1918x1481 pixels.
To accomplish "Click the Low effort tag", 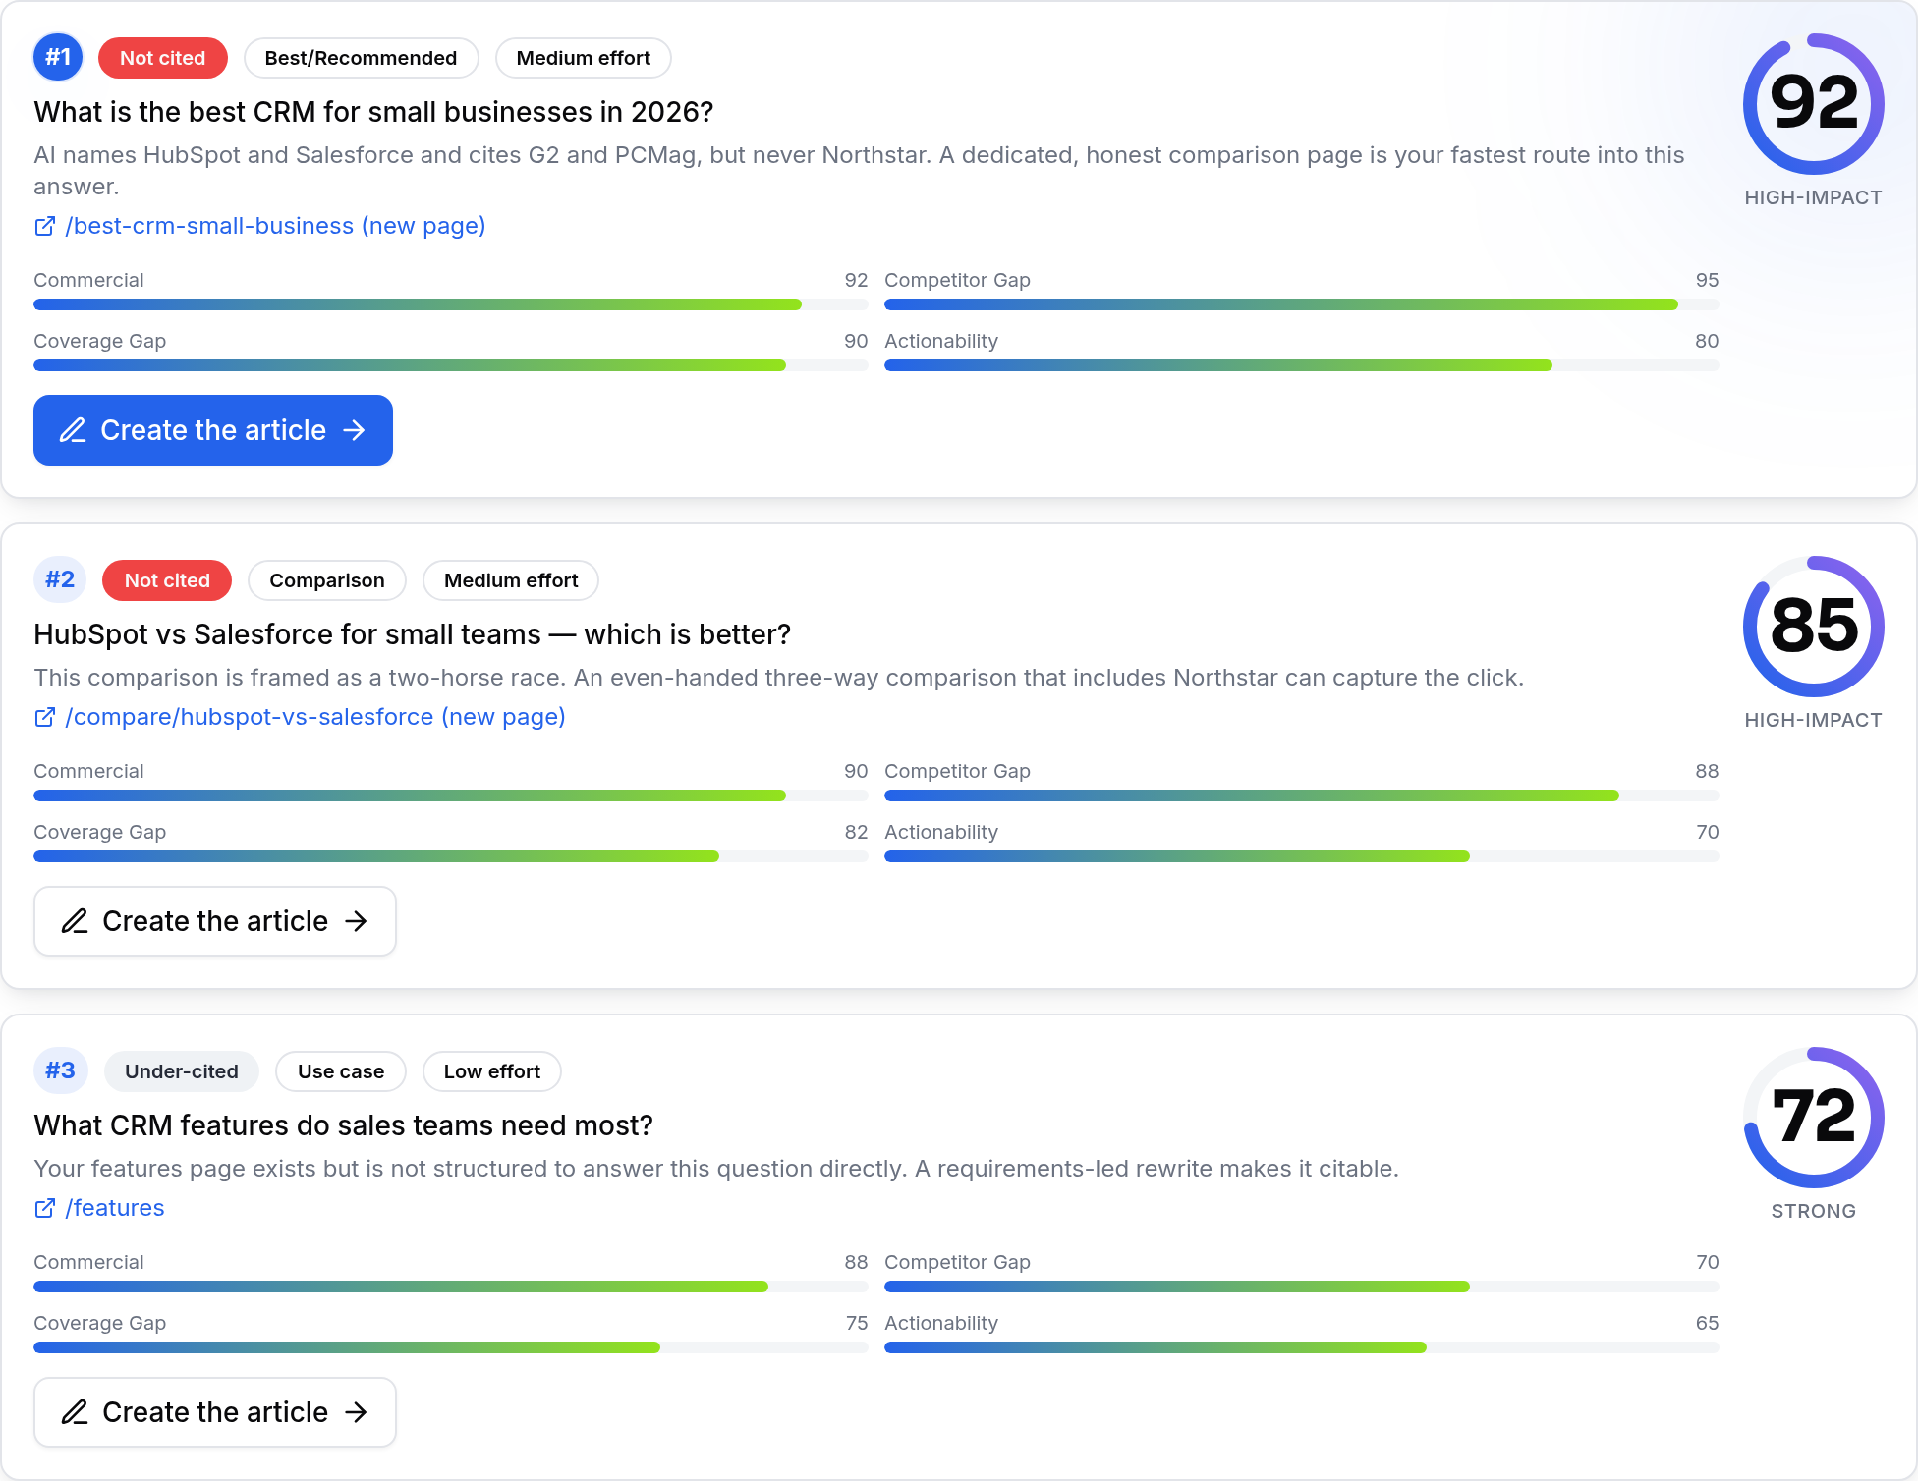I will click(492, 1071).
